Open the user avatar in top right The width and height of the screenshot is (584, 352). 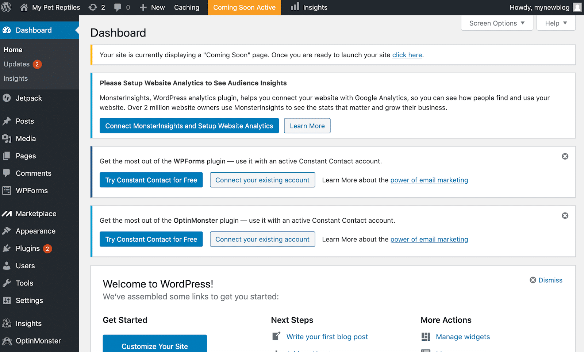(577, 7)
